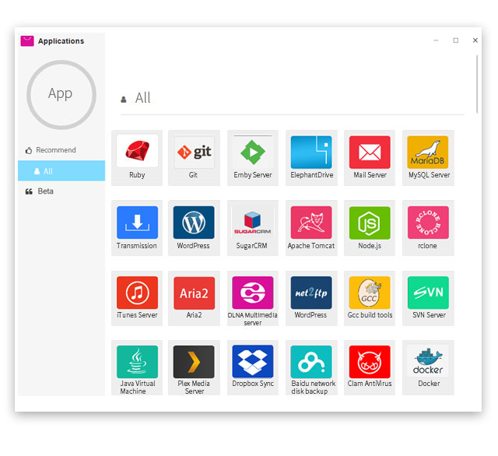Click the net2ftp icon labeled WordPress
The width and height of the screenshot is (498, 456).
click(x=311, y=293)
